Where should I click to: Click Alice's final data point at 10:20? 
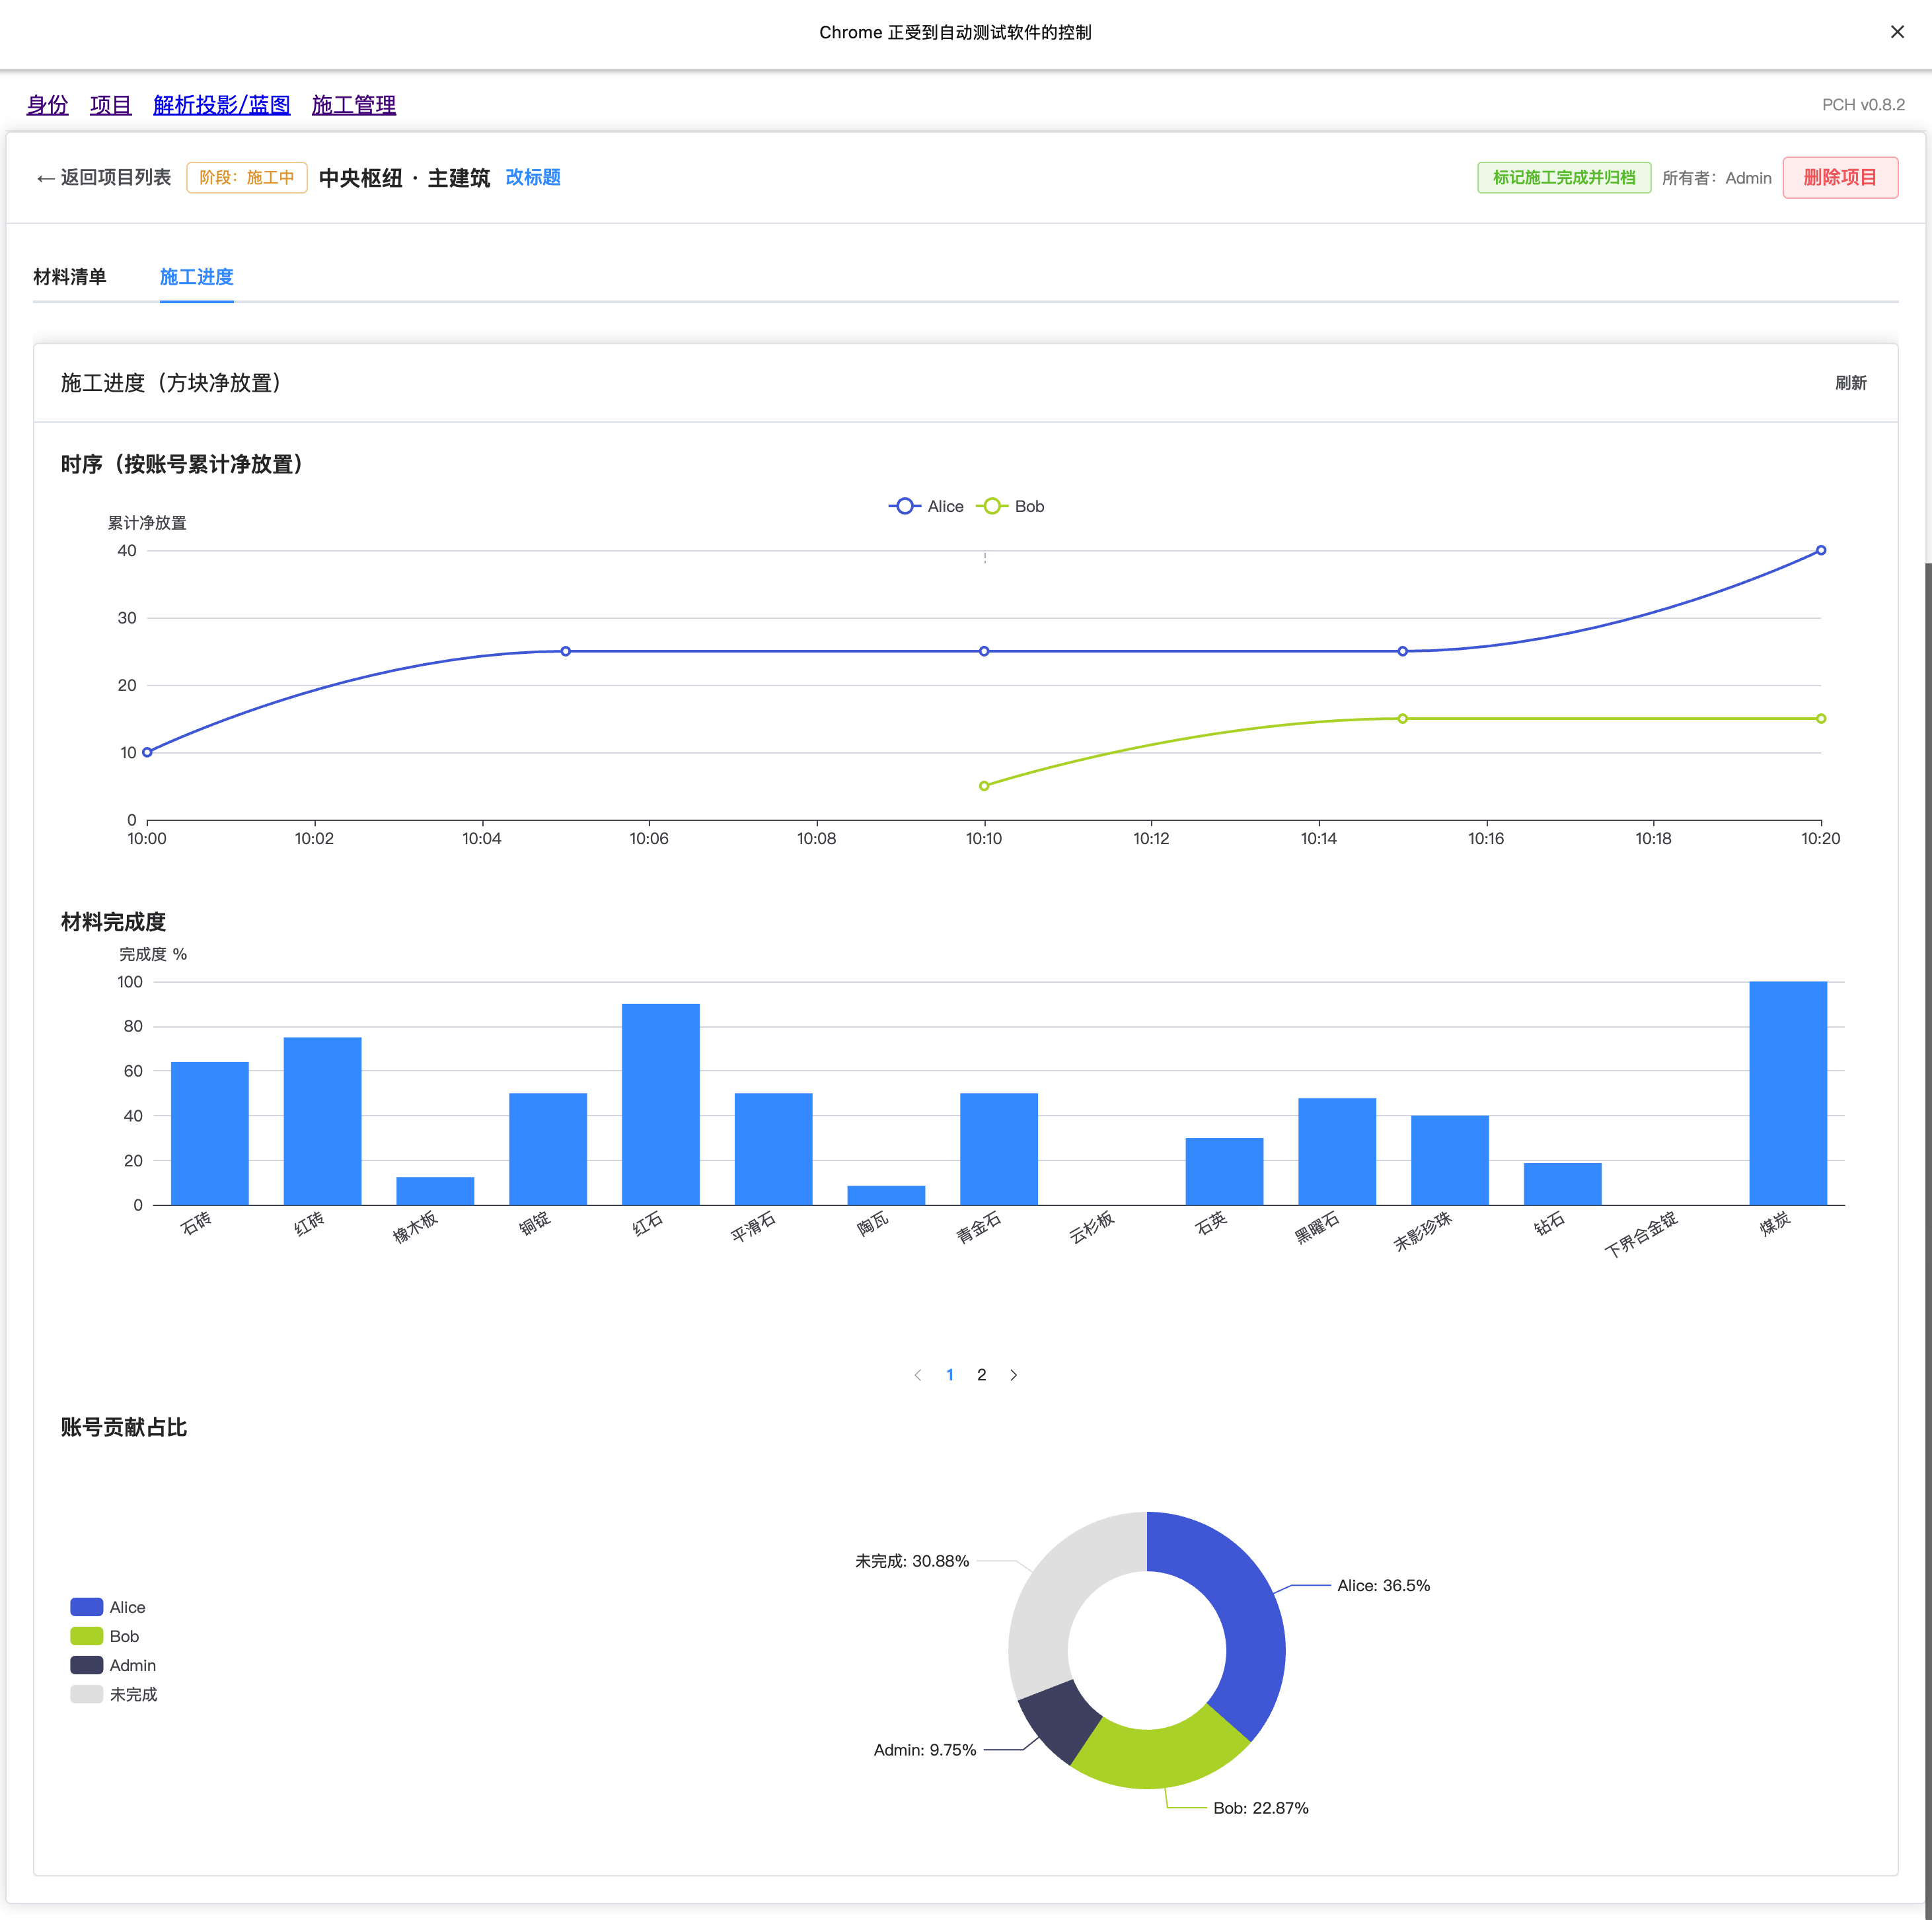tap(1820, 551)
